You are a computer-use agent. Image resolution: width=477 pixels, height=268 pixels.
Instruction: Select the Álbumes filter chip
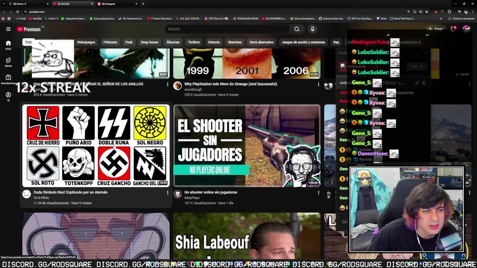coord(173,42)
